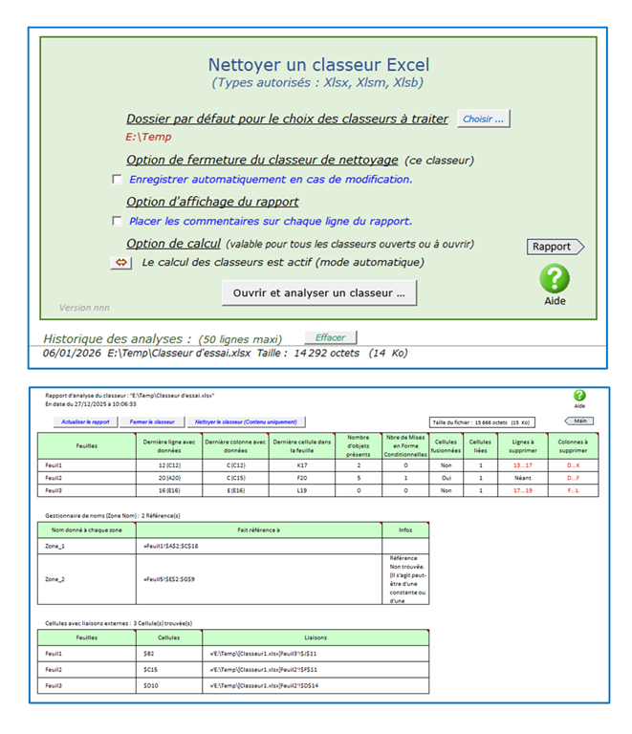Open help from the small report Aide icon
The image size is (632, 734).
coord(579,396)
